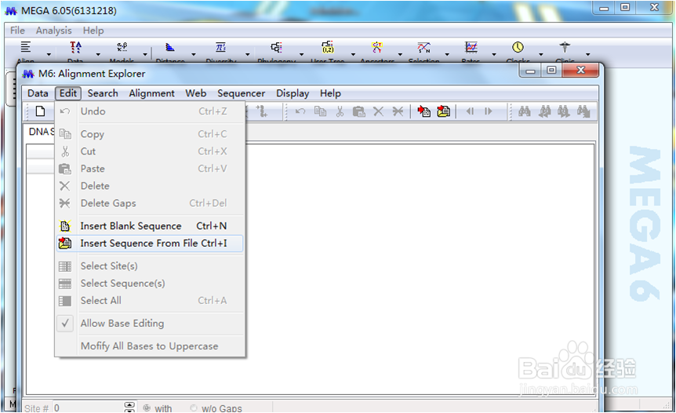Viewport: 676px width, 413px height.
Task: Open the Data menu in Alignment Explorer
Action: point(38,93)
